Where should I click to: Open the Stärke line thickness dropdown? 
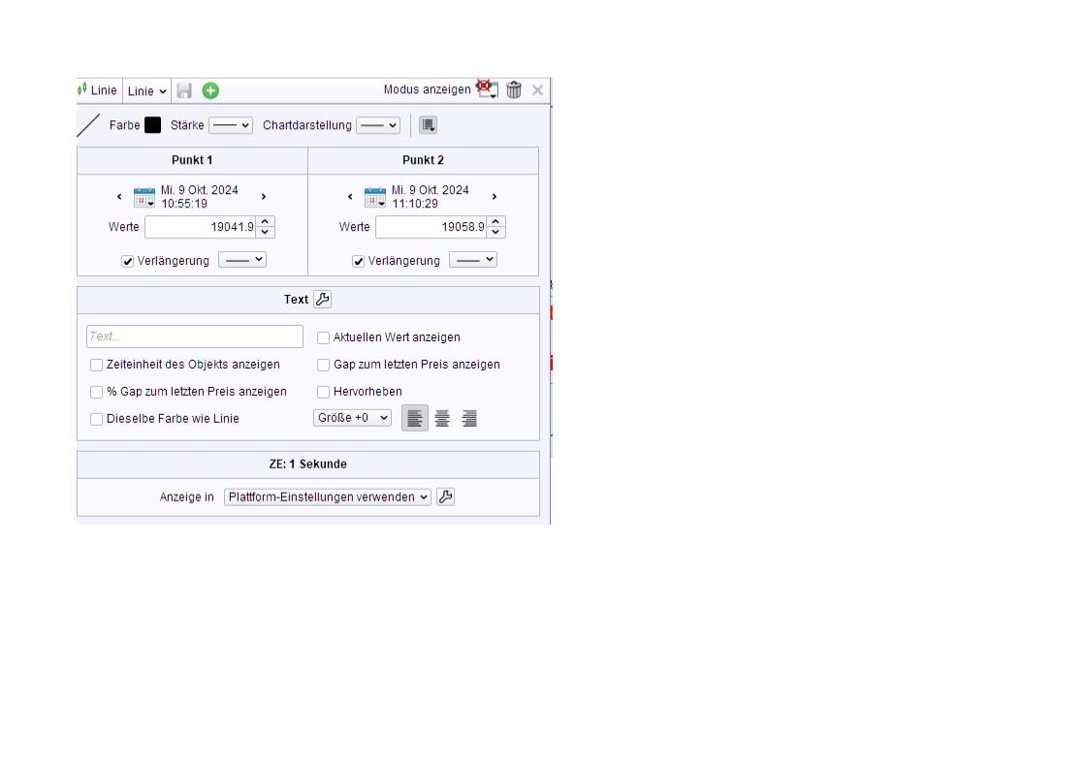click(x=231, y=125)
